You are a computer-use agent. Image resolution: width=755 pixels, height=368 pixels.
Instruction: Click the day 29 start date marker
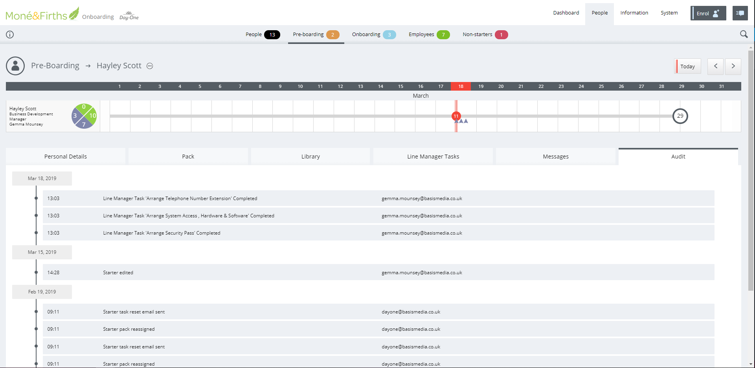pos(680,116)
